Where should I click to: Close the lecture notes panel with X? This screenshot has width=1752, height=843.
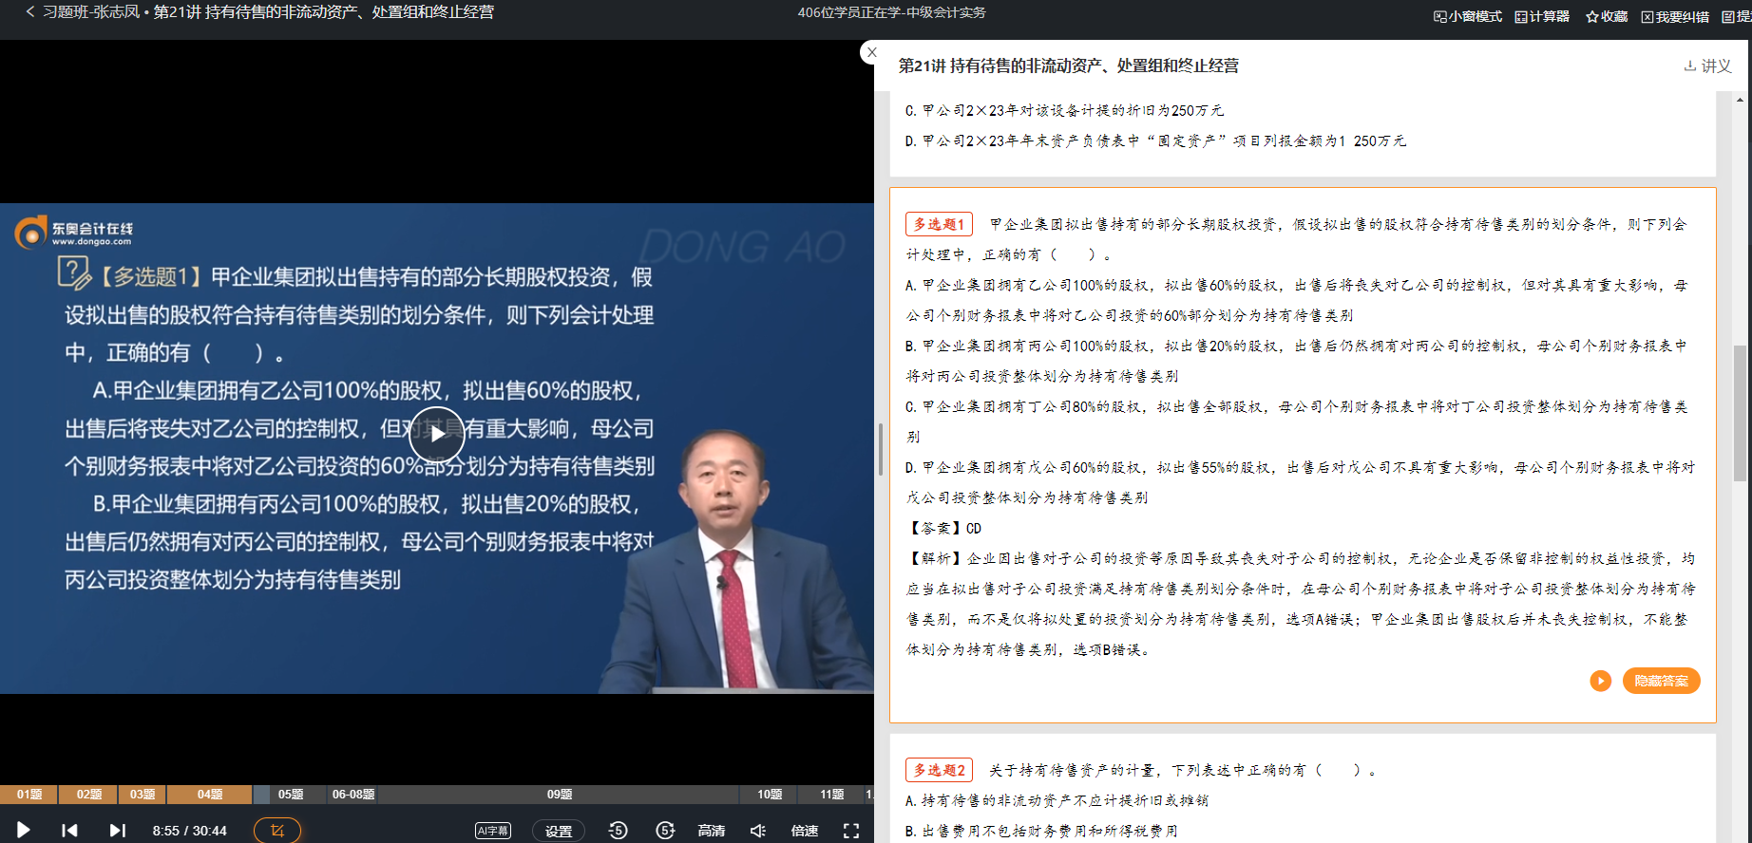click(x=871, y=52)
